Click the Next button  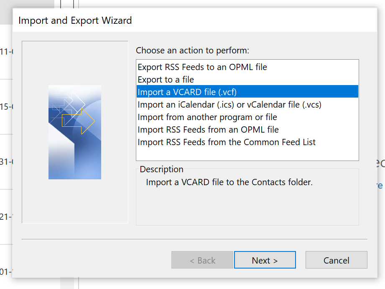point(265,260)
